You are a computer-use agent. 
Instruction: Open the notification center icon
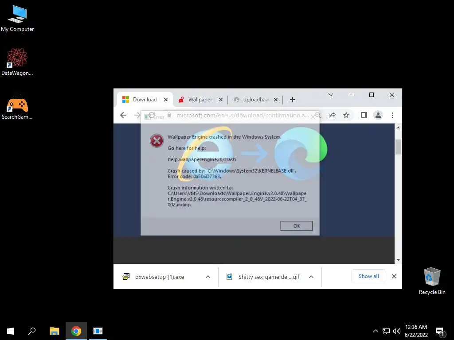coord(440,332)
